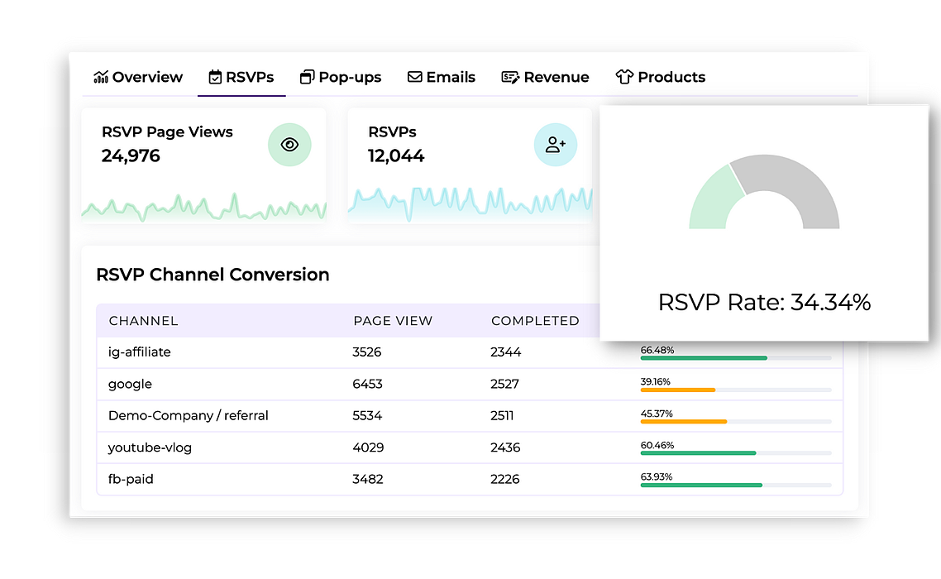Click the RSVP Page Views sparkline chart

(x=203, y=207)
